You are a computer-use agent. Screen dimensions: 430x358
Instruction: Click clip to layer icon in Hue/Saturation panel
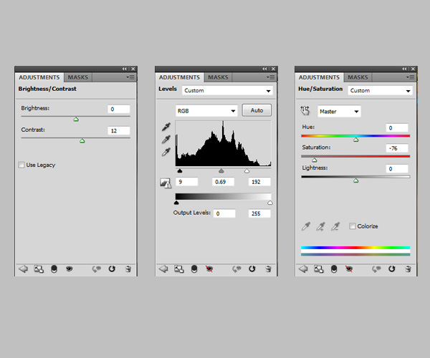(334, 269)
